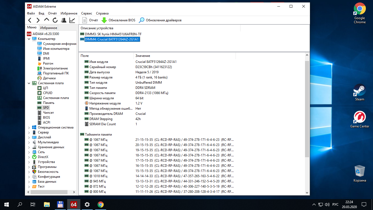Open the Отчёт menu in the menu bar
The image size is (373, 210).
tap(52, 13)
